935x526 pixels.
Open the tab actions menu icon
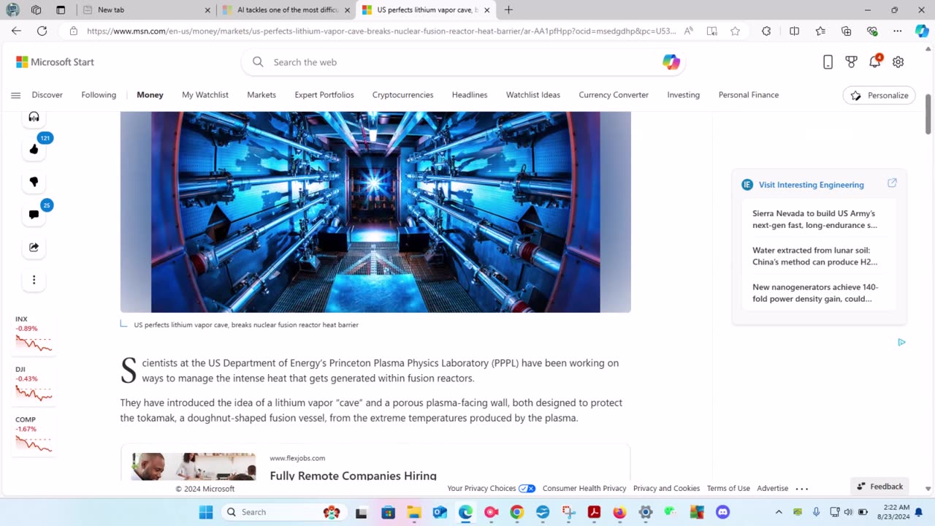(61, 10)
